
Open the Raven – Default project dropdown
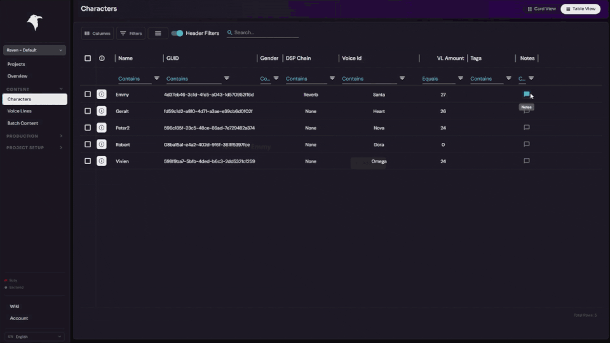[34, 50]
